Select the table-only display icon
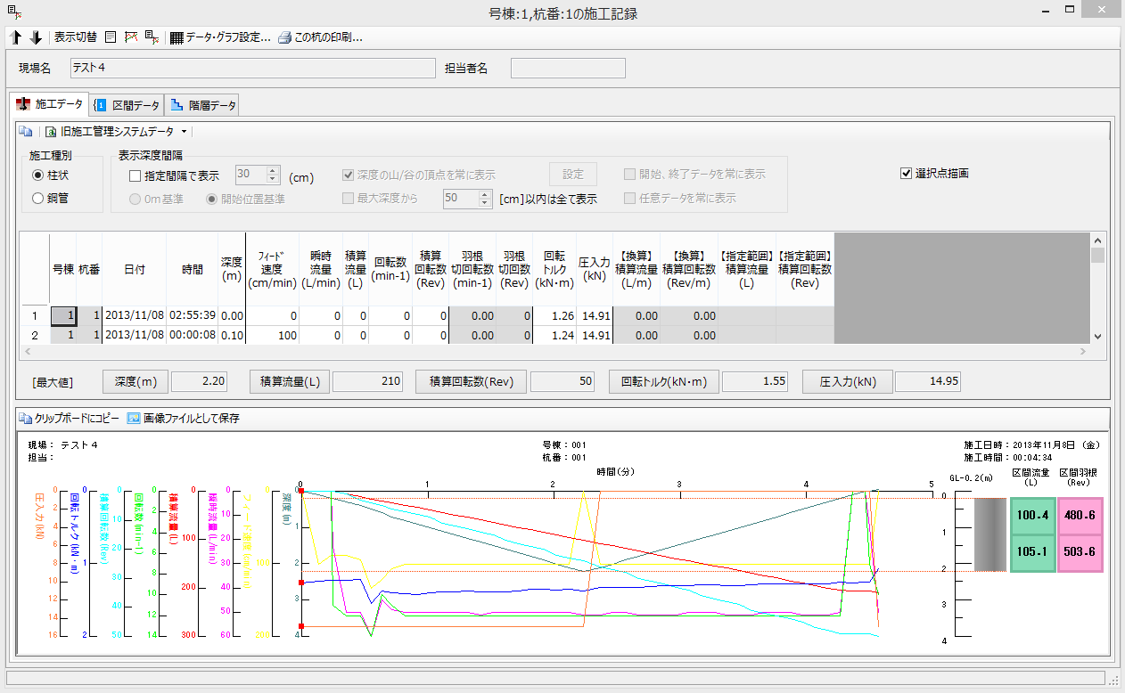The image size is (1125, 693). [111, 37]
